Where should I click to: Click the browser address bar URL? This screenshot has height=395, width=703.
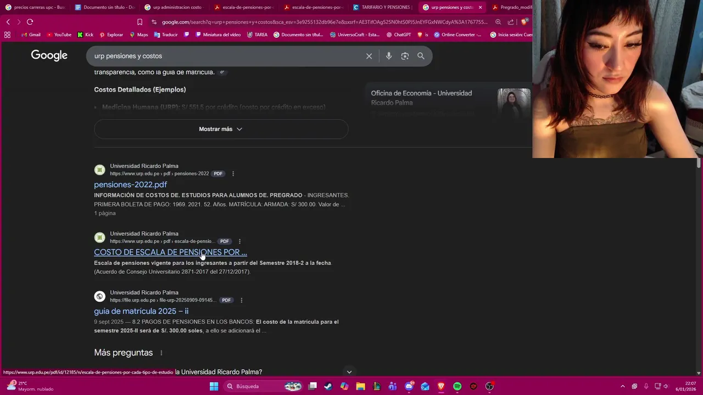pyautogui.click(x=324, y=22)
